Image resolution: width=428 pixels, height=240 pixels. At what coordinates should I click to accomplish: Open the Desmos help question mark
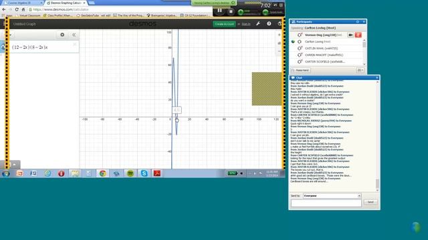(x=269, y=24)
